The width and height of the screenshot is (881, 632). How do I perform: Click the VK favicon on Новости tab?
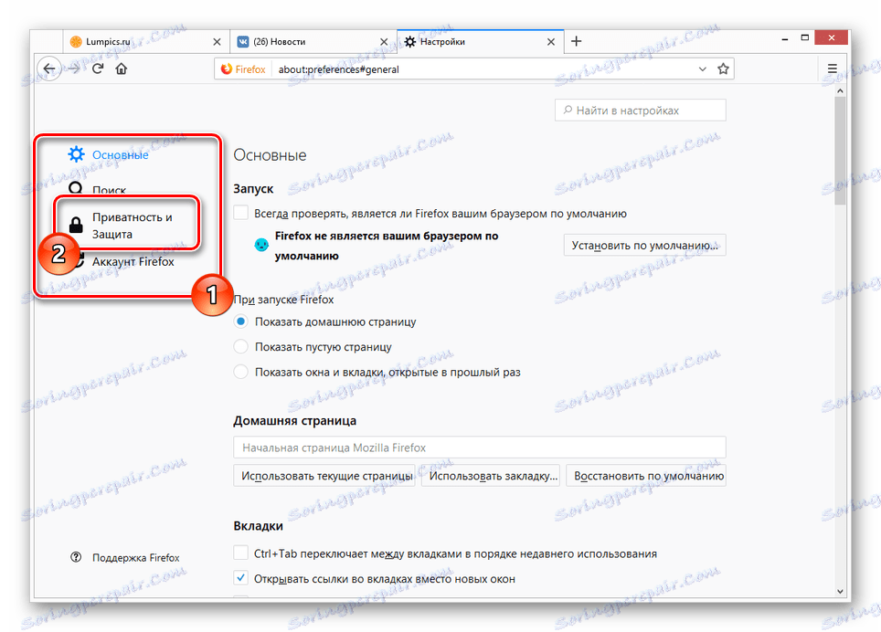coord(243,41)
